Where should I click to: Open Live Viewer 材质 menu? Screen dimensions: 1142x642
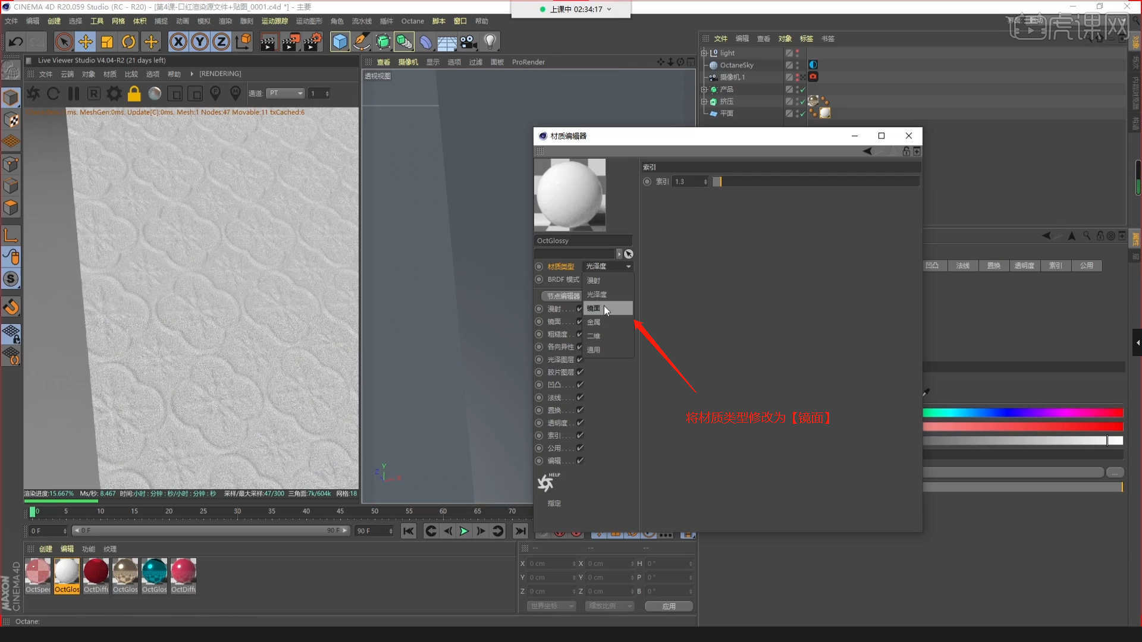[x=110, y=74]
